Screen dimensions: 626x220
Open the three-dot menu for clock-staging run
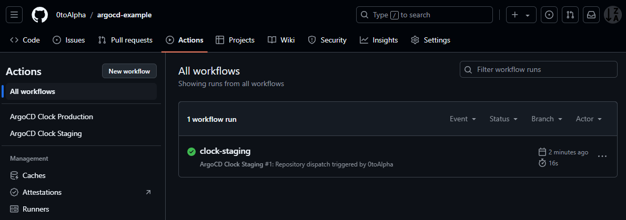602,156
